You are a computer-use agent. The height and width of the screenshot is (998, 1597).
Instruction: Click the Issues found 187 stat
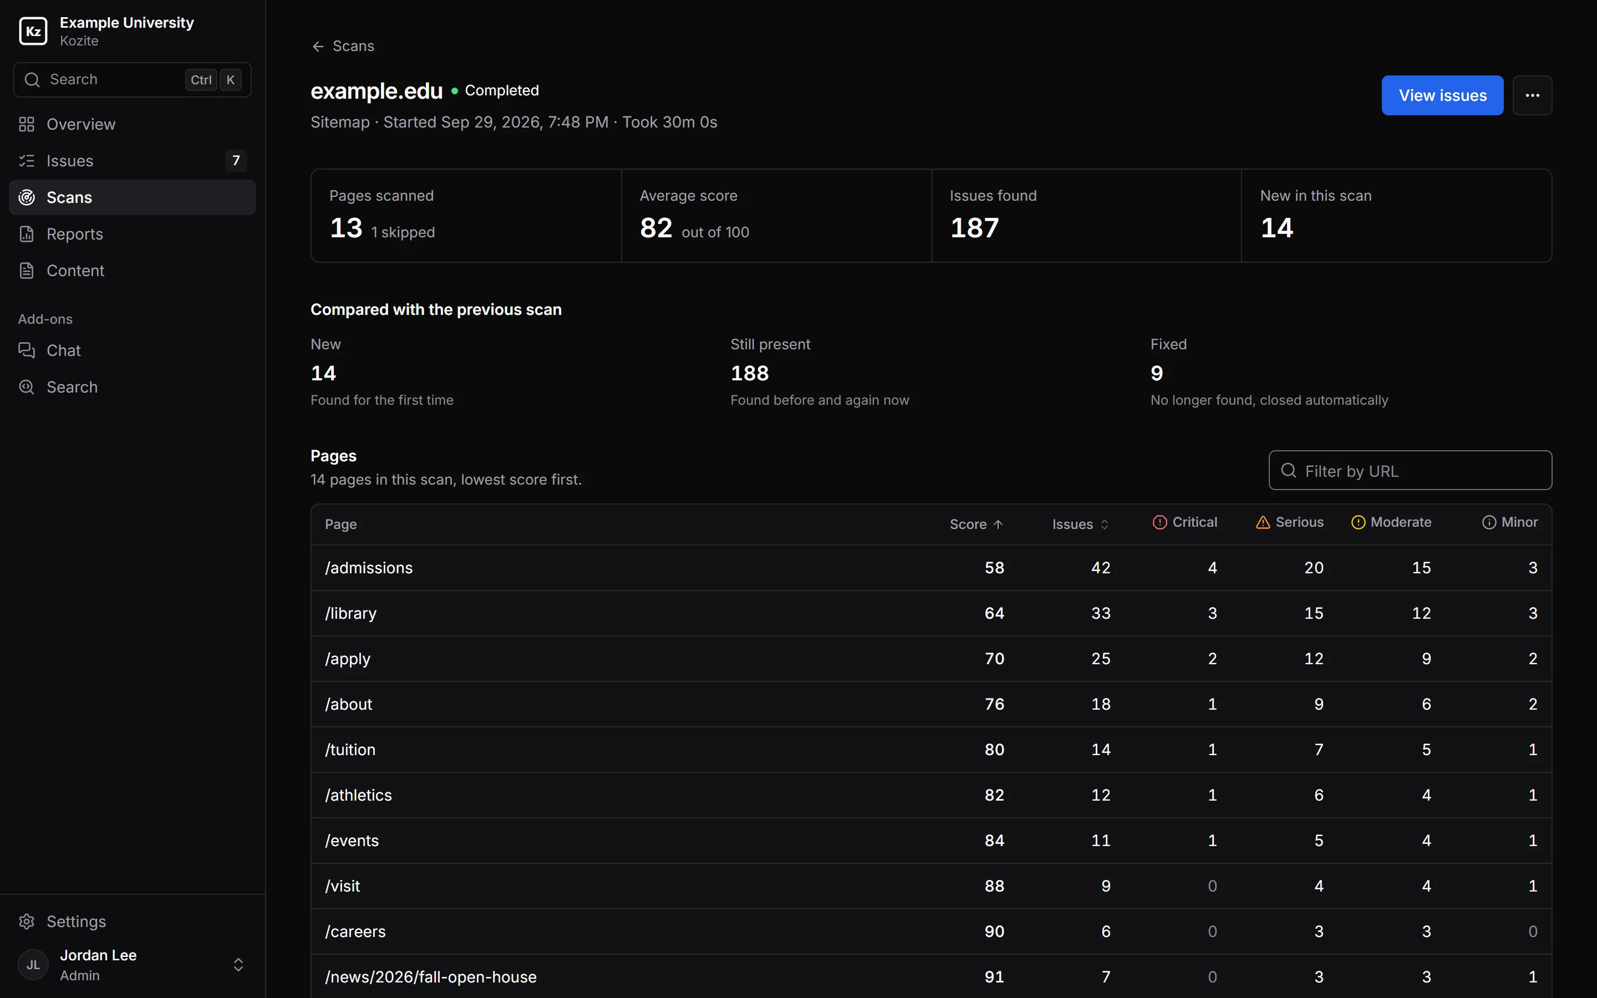click(1086, 216)
